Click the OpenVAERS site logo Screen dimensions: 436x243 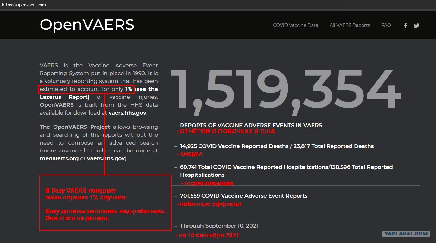pyautogui.click(x=87, y=24)
